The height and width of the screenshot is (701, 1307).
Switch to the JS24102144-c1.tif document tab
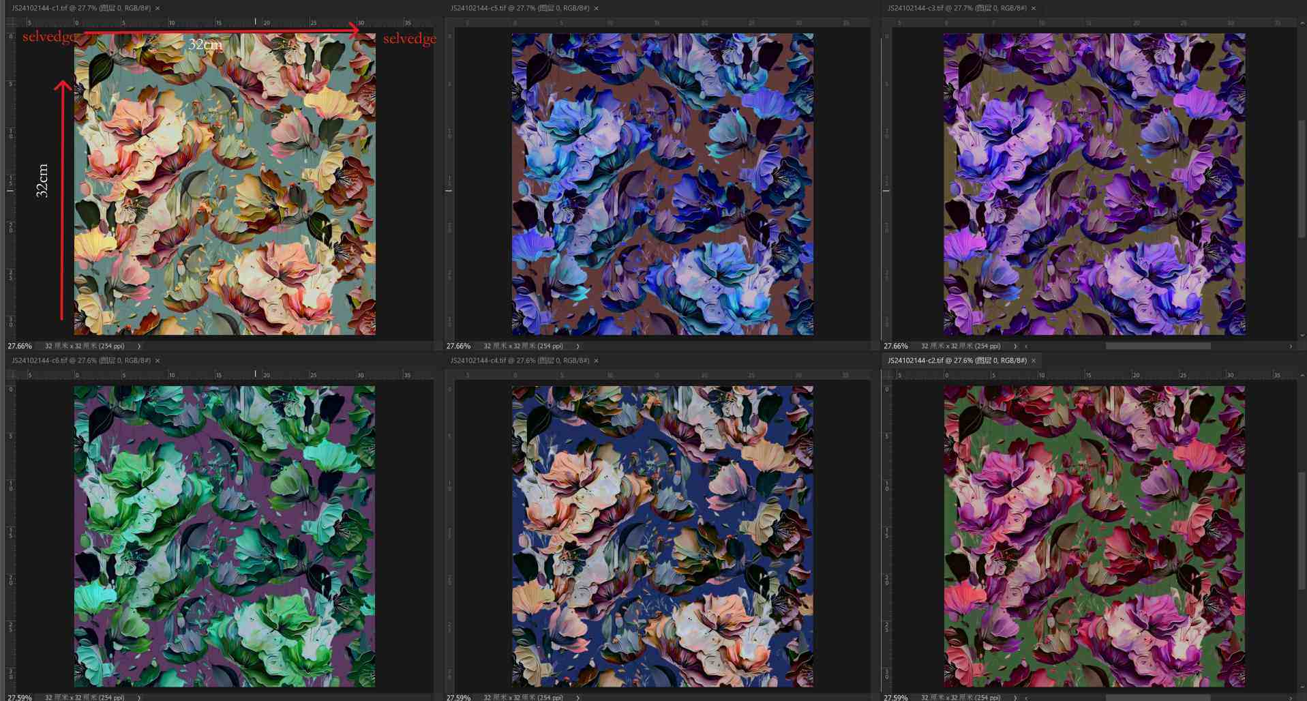[80, 8]
